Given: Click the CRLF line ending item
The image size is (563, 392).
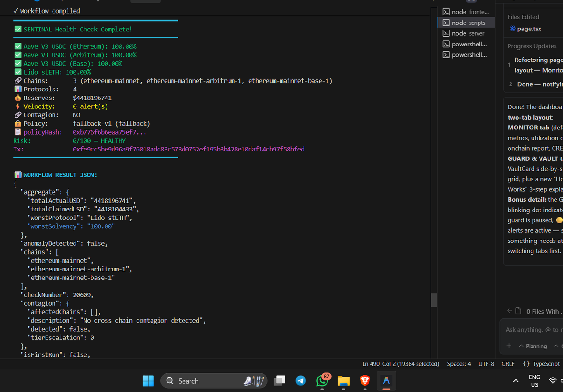Looking at the screenshot, I should [508, 364].
